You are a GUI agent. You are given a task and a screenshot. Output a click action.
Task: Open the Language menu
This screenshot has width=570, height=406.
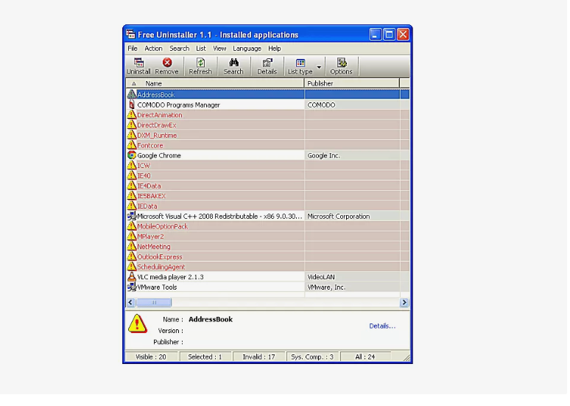[247, 49]
